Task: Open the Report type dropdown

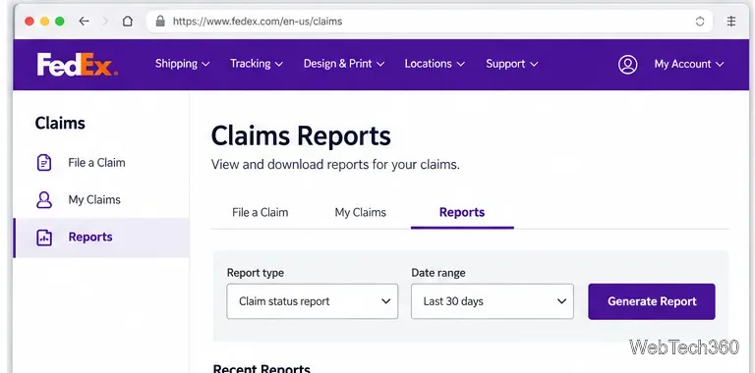Action: (x=312, y=301)
